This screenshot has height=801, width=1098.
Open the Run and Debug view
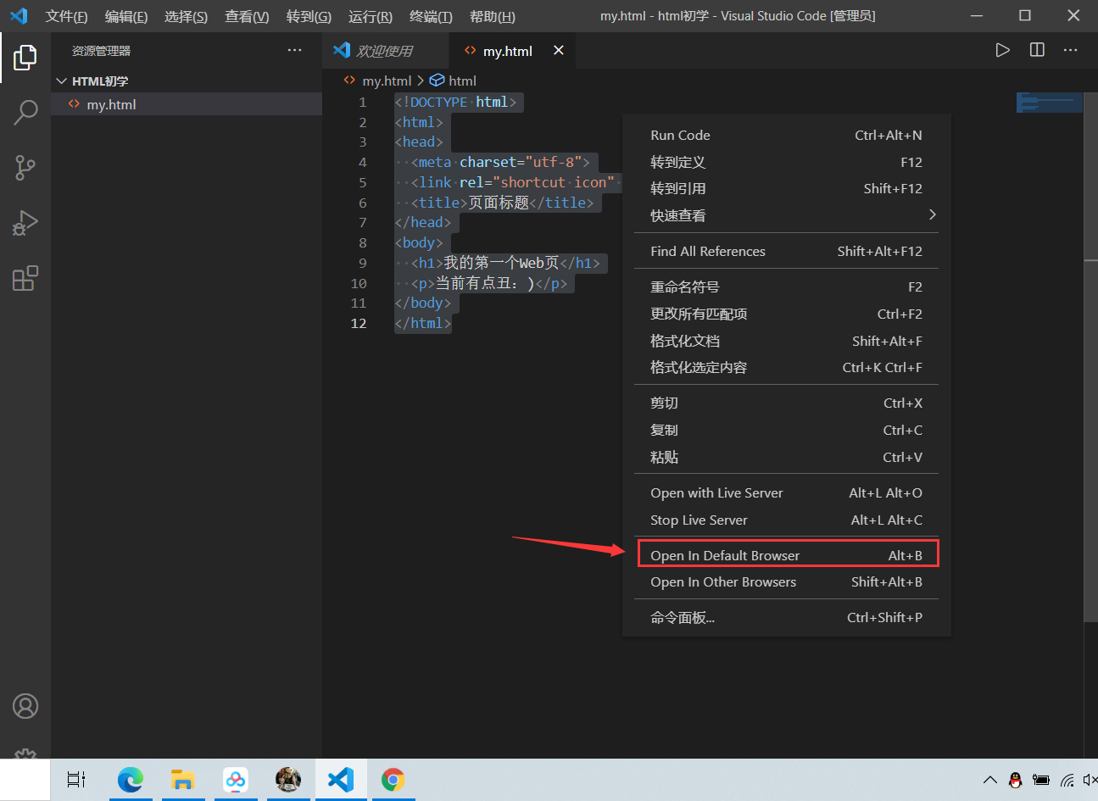pyautogui.click(x=25, y=222)
